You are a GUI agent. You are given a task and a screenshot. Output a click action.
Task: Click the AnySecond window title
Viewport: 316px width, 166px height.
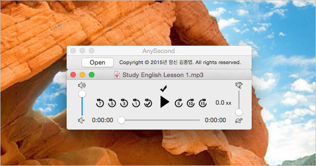159,51
